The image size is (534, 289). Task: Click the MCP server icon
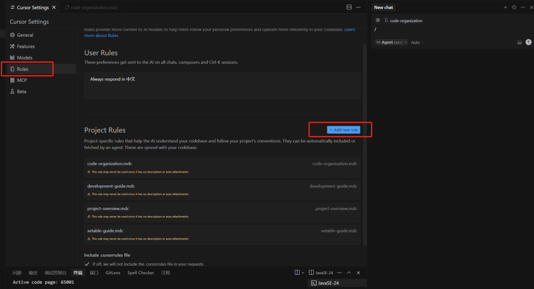tap(12, 80)
